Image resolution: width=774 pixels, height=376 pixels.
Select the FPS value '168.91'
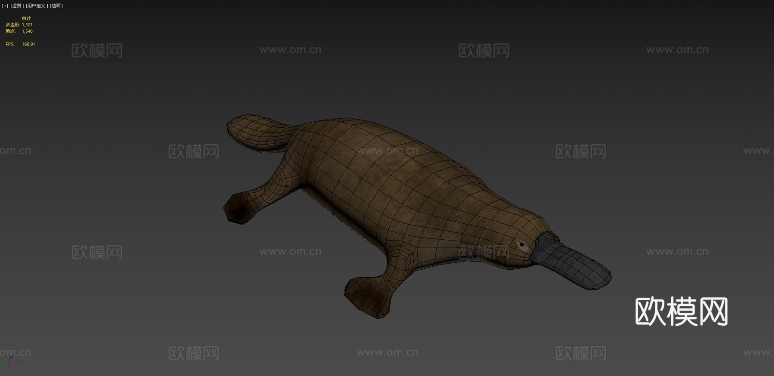pos(28,44)
